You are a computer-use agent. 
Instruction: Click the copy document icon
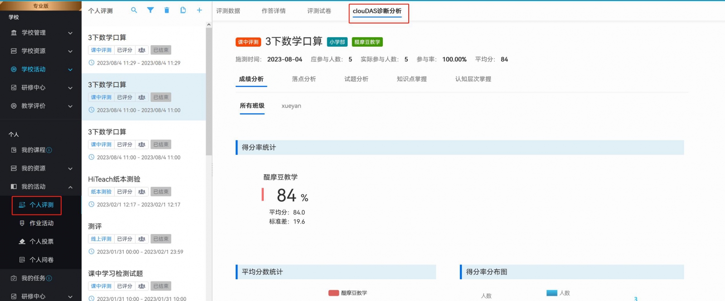click(183, 10)
